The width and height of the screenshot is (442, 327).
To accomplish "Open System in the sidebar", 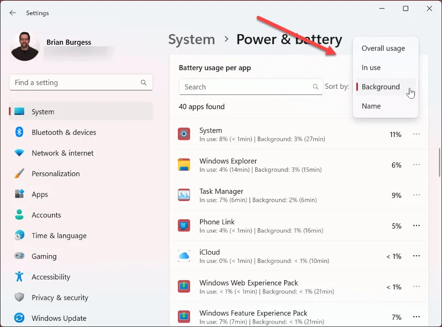I will point(81,112).
